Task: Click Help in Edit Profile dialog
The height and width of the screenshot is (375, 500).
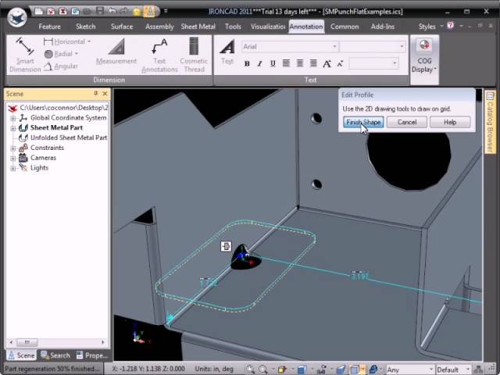Action: point(450,122)
